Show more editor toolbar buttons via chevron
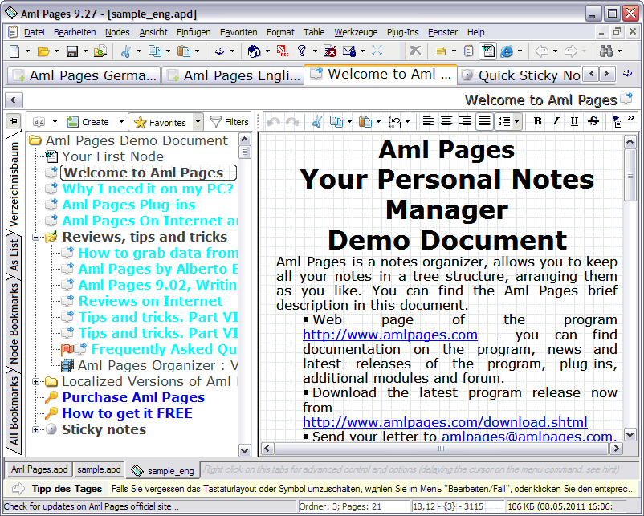Viewport: 644px width, 516px height. 631,118
